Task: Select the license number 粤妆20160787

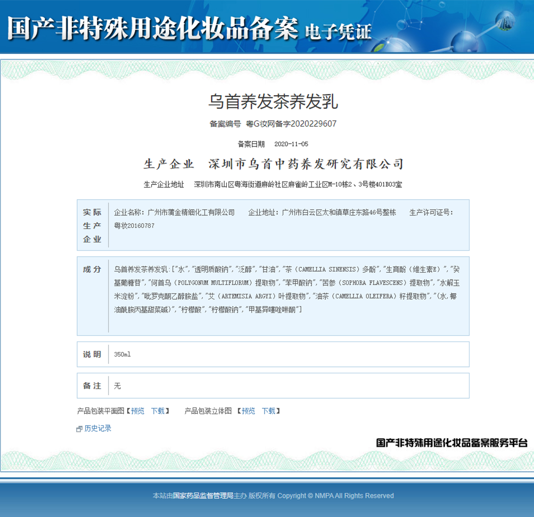Action: 134,226
